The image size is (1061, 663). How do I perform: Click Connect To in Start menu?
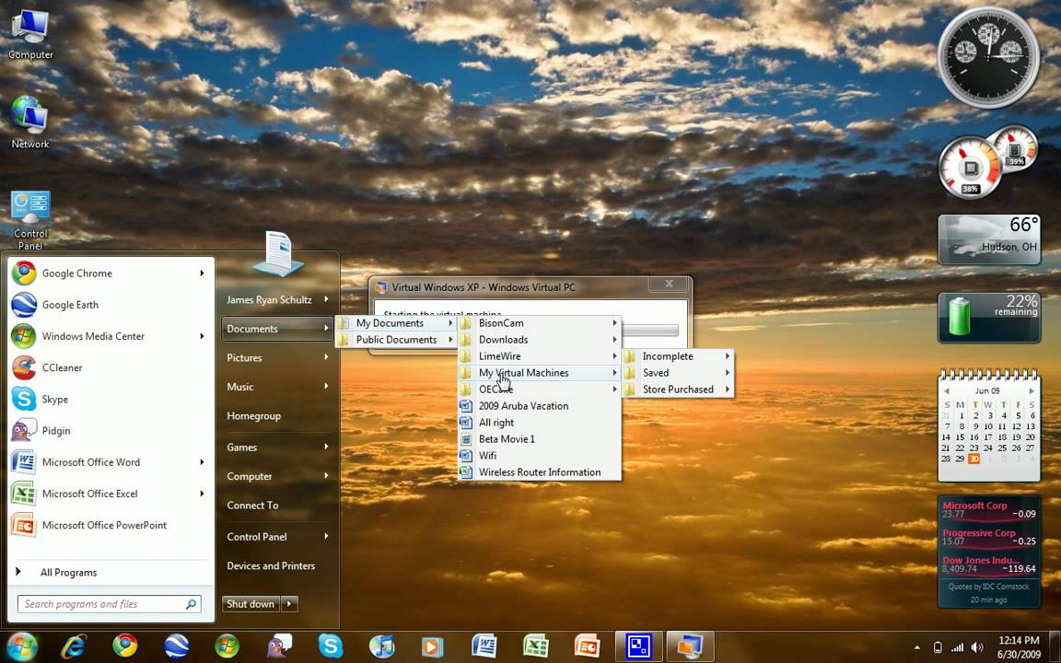click(277, 506)
